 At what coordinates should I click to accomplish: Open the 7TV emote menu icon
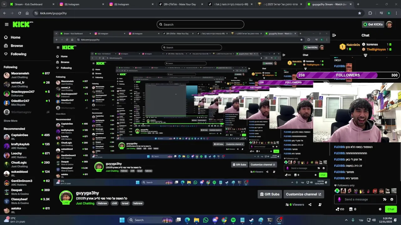click(385, 199)
